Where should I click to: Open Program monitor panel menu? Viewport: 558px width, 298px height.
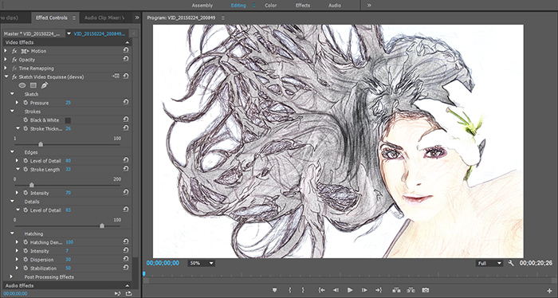(x=223, y=18)
